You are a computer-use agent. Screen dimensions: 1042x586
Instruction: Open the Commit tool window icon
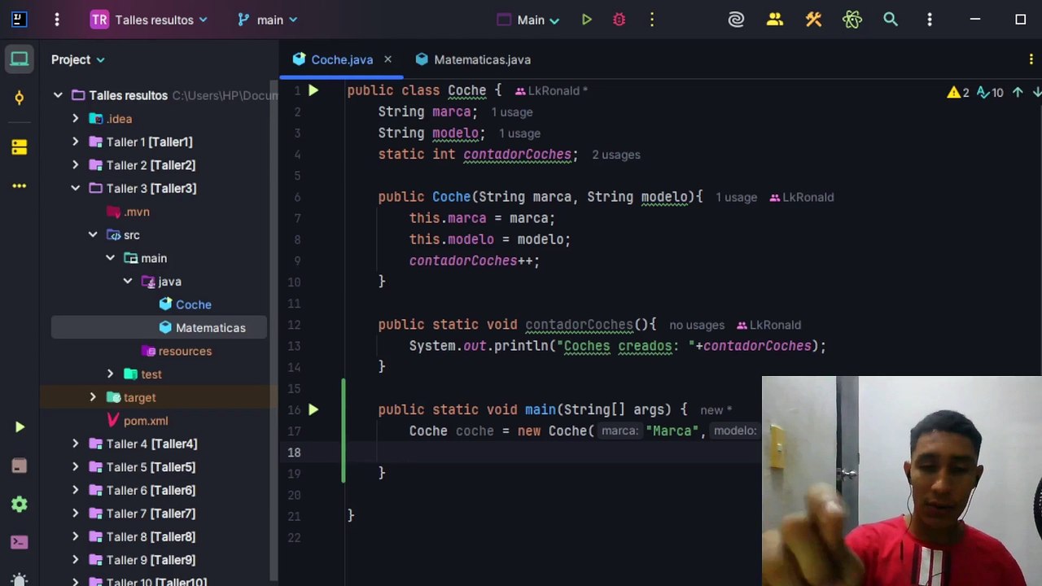20,98
